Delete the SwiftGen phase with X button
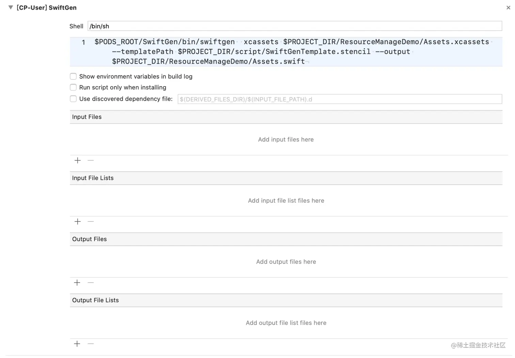The width and height of the screenshot is (515, 358). (508, 7)
